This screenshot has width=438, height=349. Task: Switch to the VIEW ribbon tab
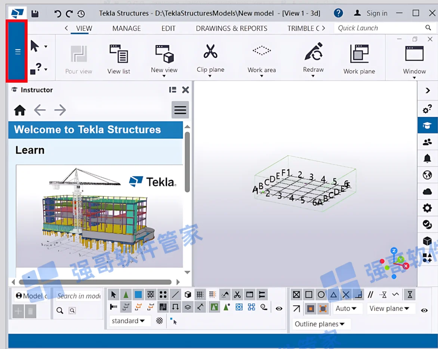(x=84, y=28)
